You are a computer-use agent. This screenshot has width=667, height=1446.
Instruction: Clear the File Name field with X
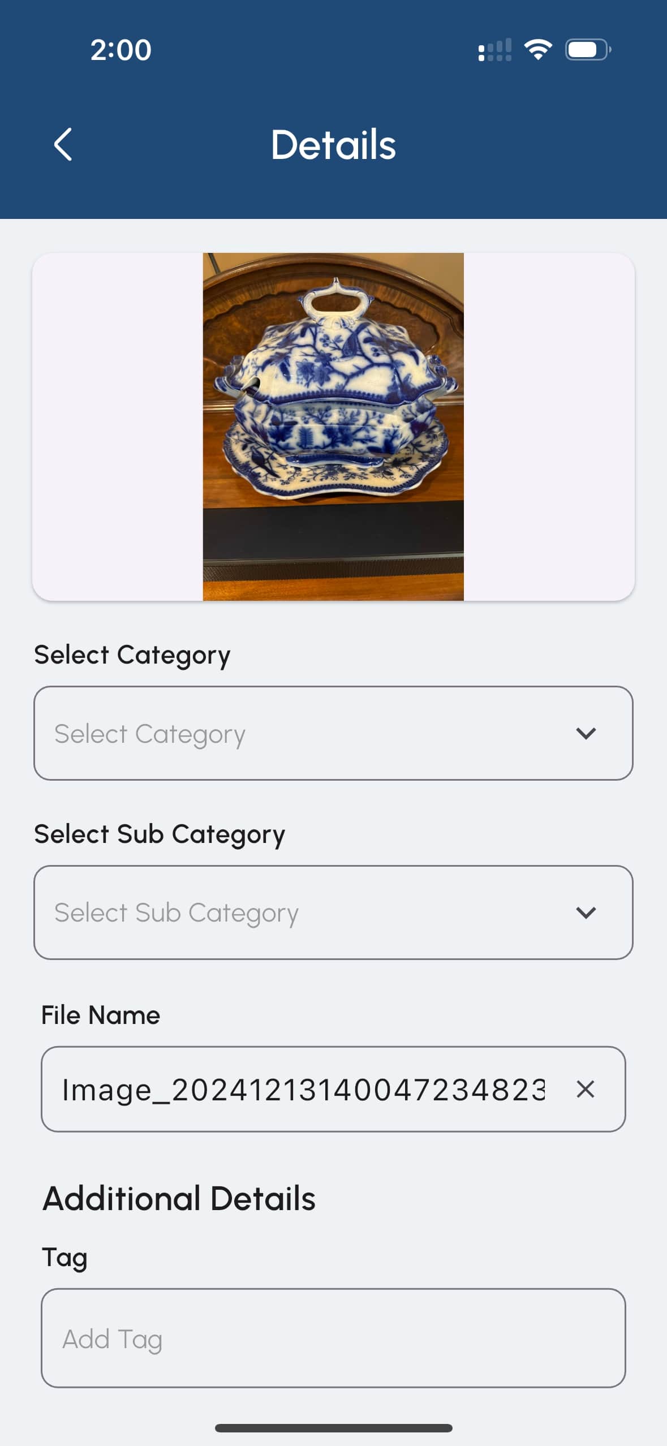585,1089
